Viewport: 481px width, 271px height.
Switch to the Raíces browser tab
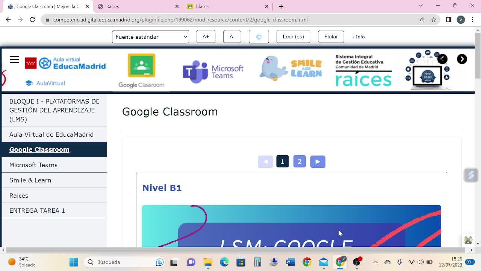coord(139,6)
